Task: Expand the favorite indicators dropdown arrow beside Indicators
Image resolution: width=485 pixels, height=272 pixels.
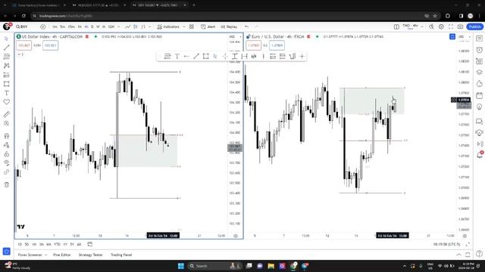Action: pyautogui.click(x=184, y=27)
